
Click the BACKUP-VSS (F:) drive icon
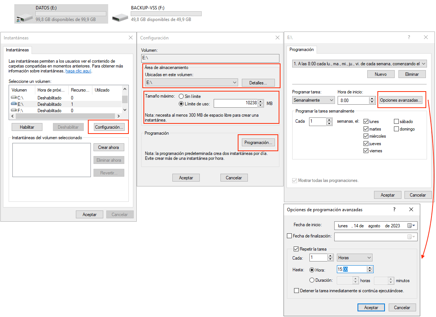coord(120,16)
